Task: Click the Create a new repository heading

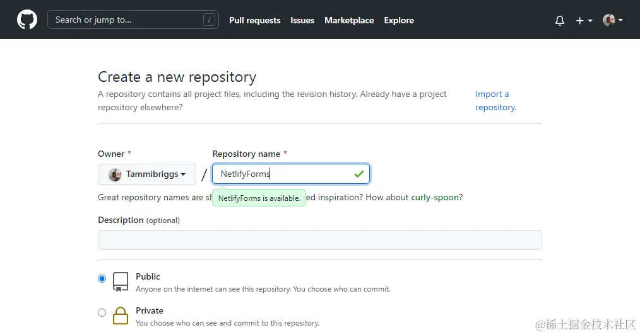Action: 177,77
